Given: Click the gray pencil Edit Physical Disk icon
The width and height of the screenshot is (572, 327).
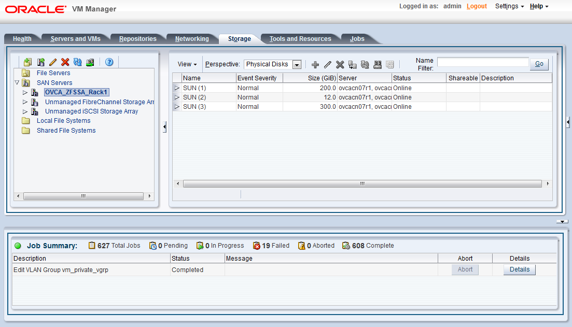Looking at the screenshot, I should [x=328, y=65].
